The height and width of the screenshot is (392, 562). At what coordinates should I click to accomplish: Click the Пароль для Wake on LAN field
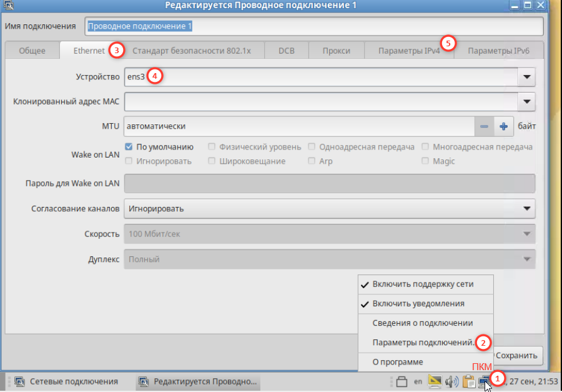point(330,183)
